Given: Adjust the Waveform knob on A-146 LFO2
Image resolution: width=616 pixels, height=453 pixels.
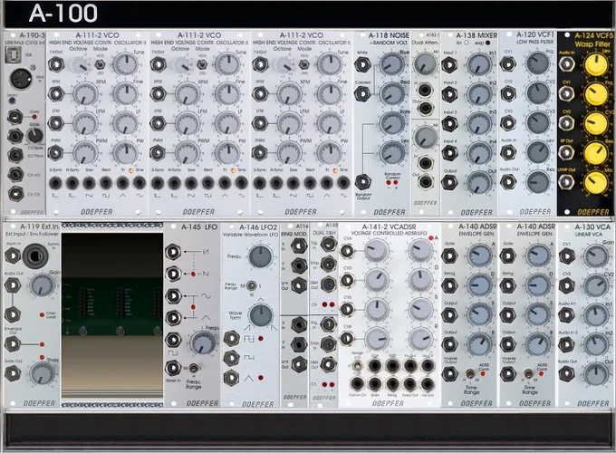Looking at the screenshot, I should [261, 315].
